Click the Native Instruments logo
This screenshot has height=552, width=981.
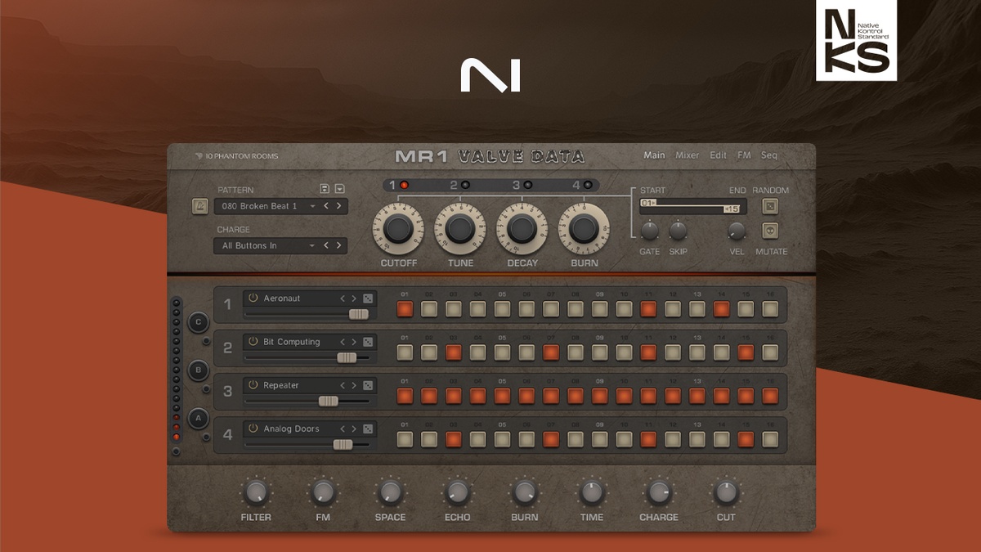point(490,76)
